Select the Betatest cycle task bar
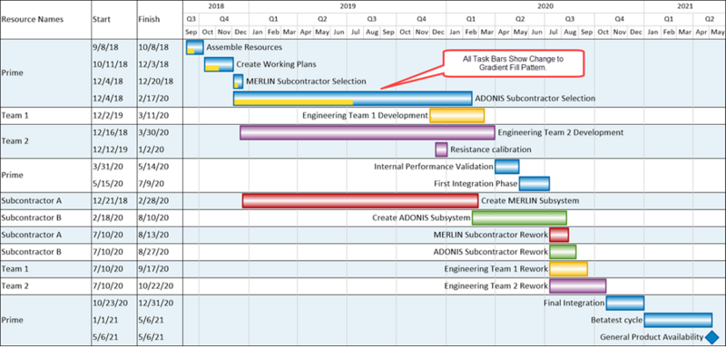The image size is (726, 347). 678,320
